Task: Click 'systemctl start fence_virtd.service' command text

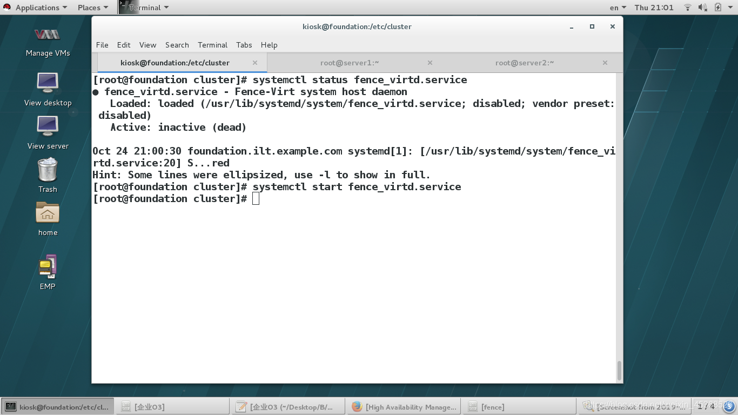Action: pos(357,187)
